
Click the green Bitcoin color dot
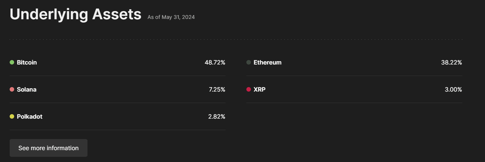coord(12,62)
